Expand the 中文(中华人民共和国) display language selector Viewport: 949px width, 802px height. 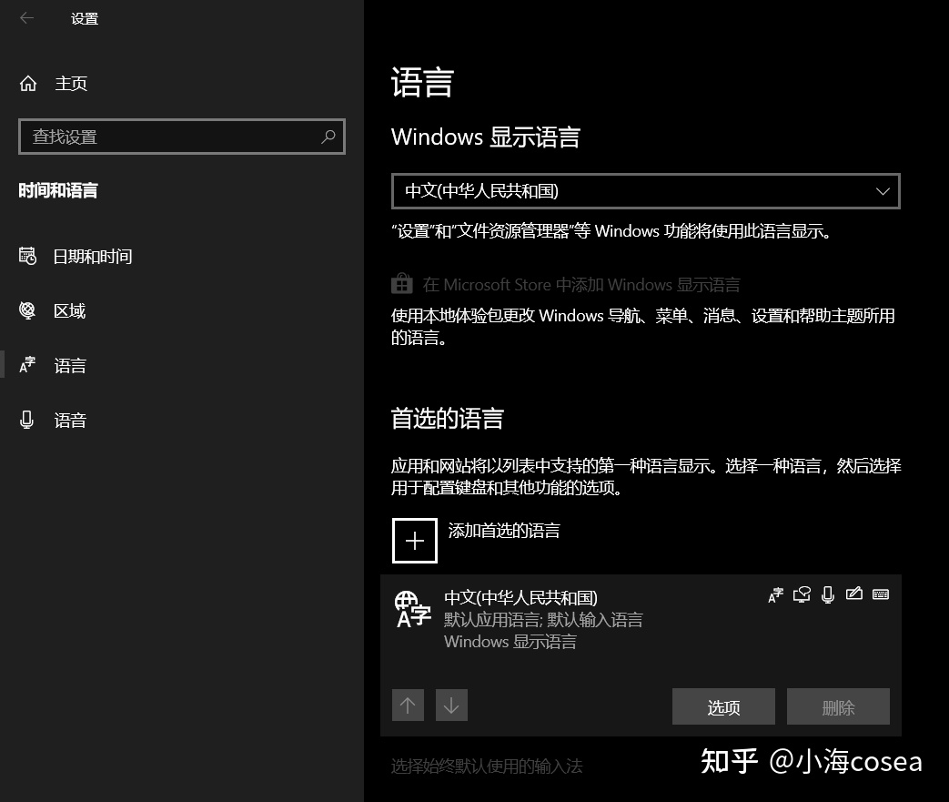point(646,191)
